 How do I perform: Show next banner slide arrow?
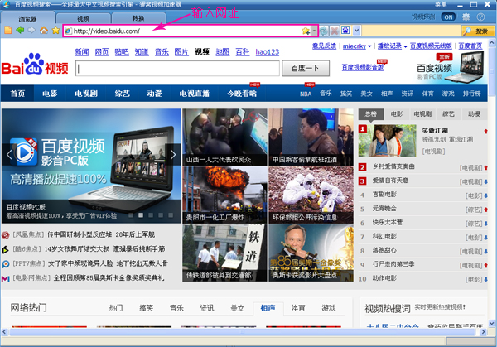tap(173, 154)
